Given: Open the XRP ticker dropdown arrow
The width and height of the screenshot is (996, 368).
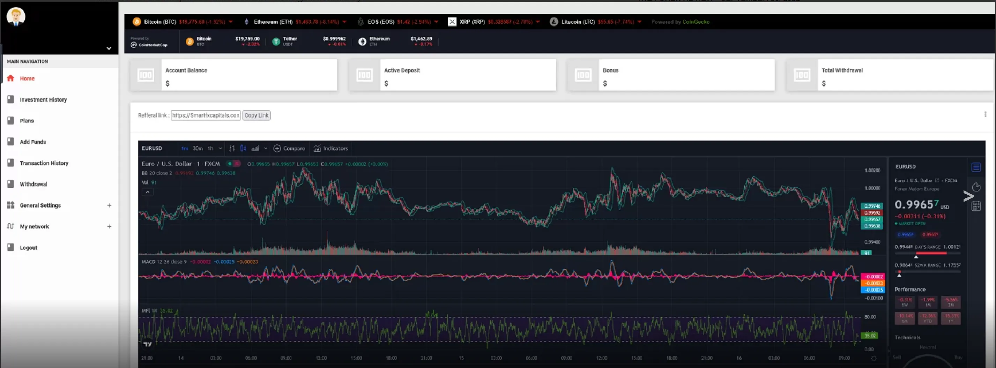Looking at the screenshot, I should coord(538,22).
